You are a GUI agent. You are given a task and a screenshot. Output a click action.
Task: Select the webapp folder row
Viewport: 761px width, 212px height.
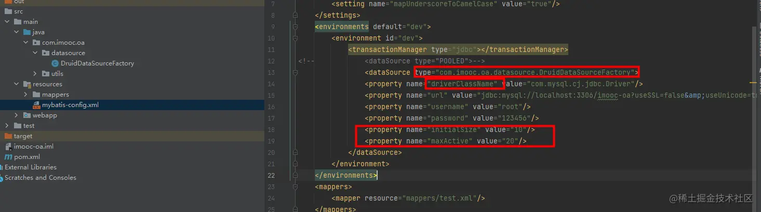tap(132, 115)
